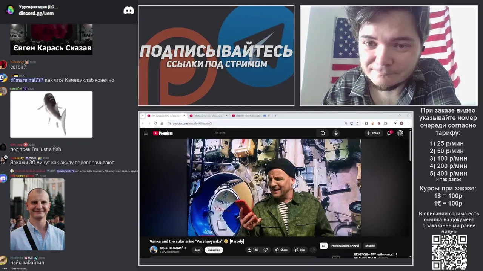Click the Юрий ВЕЛИКИЙ channel avatar
Screen dimensions: 483x271
coord(154,250)
